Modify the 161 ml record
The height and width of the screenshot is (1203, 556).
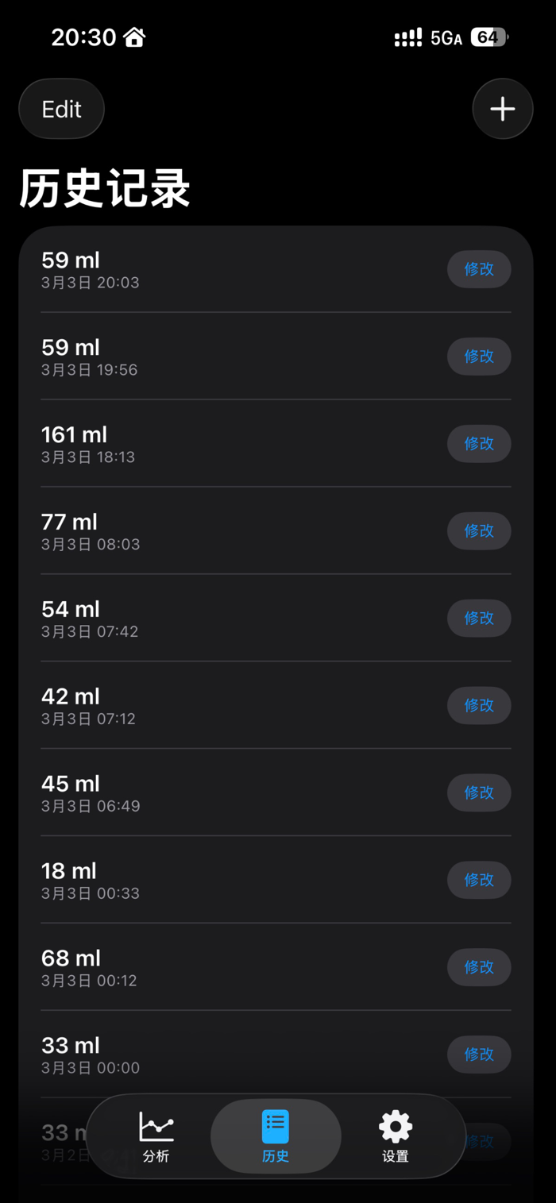[x=479, y=444]
